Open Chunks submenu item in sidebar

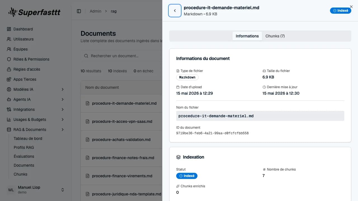pos(20,174)
